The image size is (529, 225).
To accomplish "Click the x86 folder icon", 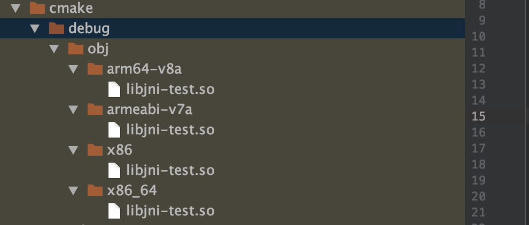I will (95, 150).
